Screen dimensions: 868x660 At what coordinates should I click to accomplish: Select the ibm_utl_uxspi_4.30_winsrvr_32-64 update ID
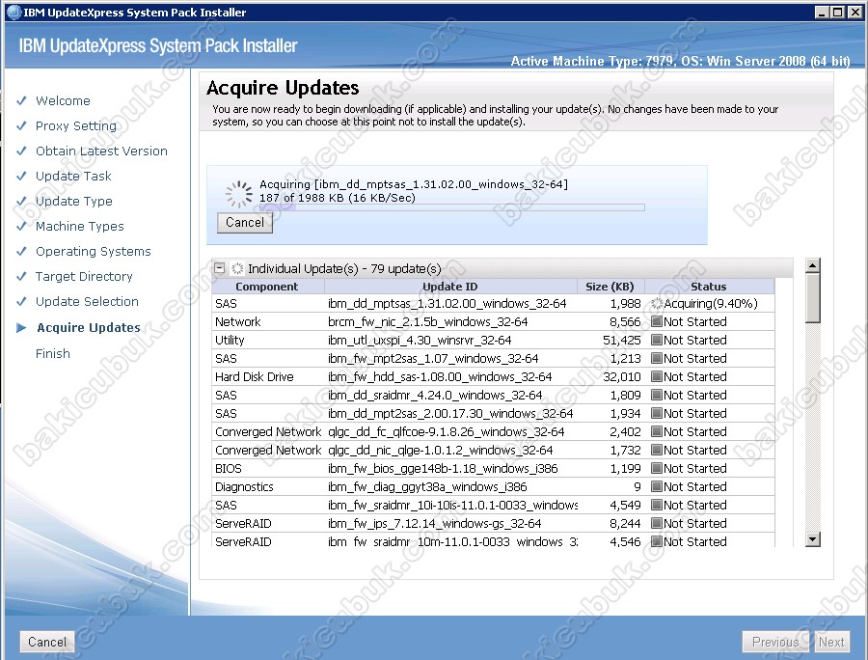(x=420, y=340)
